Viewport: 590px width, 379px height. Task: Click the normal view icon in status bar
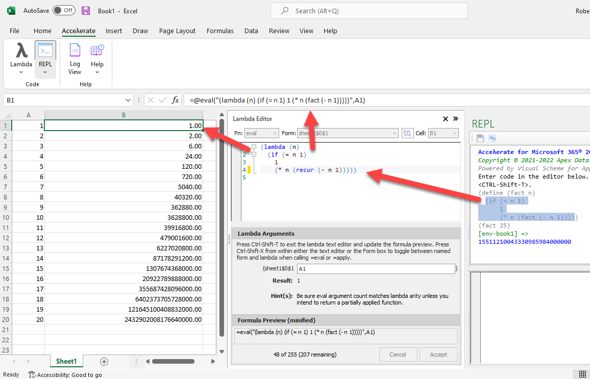pos(582,374)
